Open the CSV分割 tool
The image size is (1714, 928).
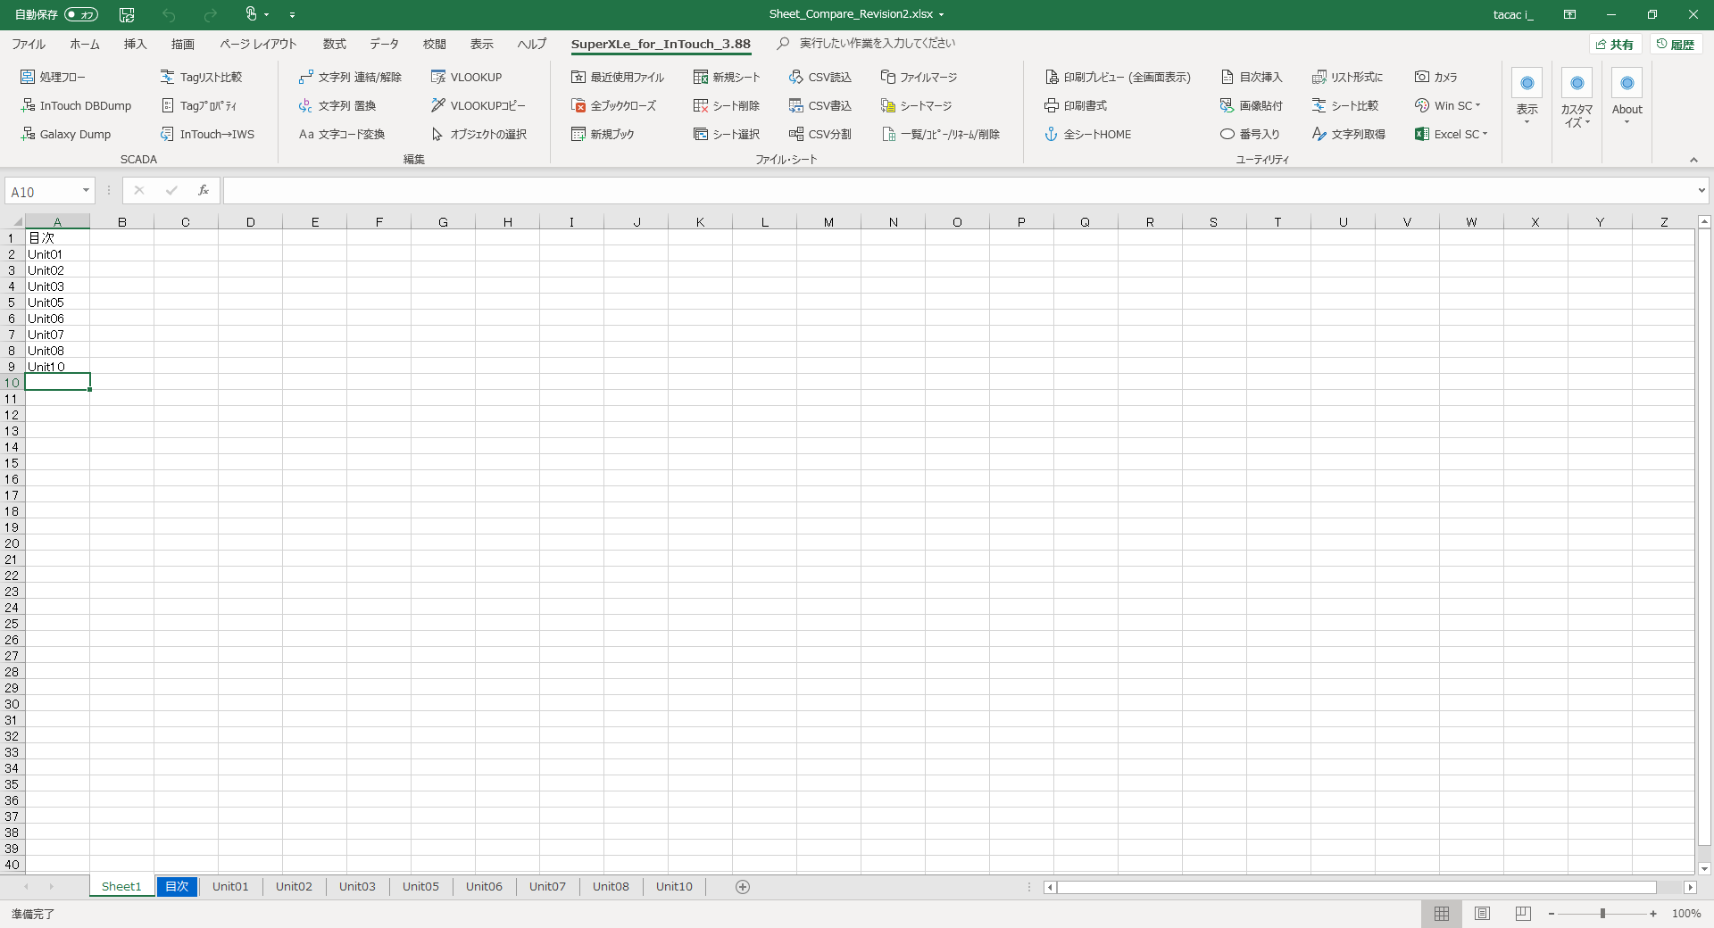click(x=820, y=134)
